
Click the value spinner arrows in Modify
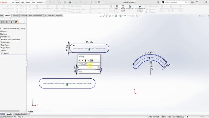99,67
